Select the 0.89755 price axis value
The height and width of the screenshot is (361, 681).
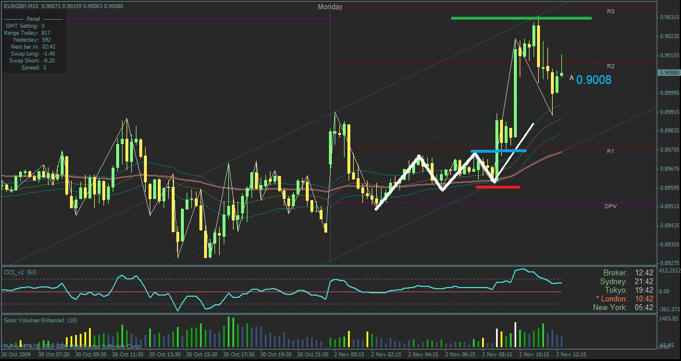[x=669, y=150]
